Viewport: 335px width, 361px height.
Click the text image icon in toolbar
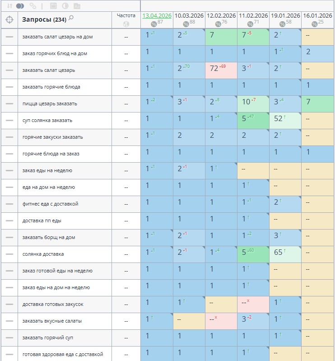point(77,6)
